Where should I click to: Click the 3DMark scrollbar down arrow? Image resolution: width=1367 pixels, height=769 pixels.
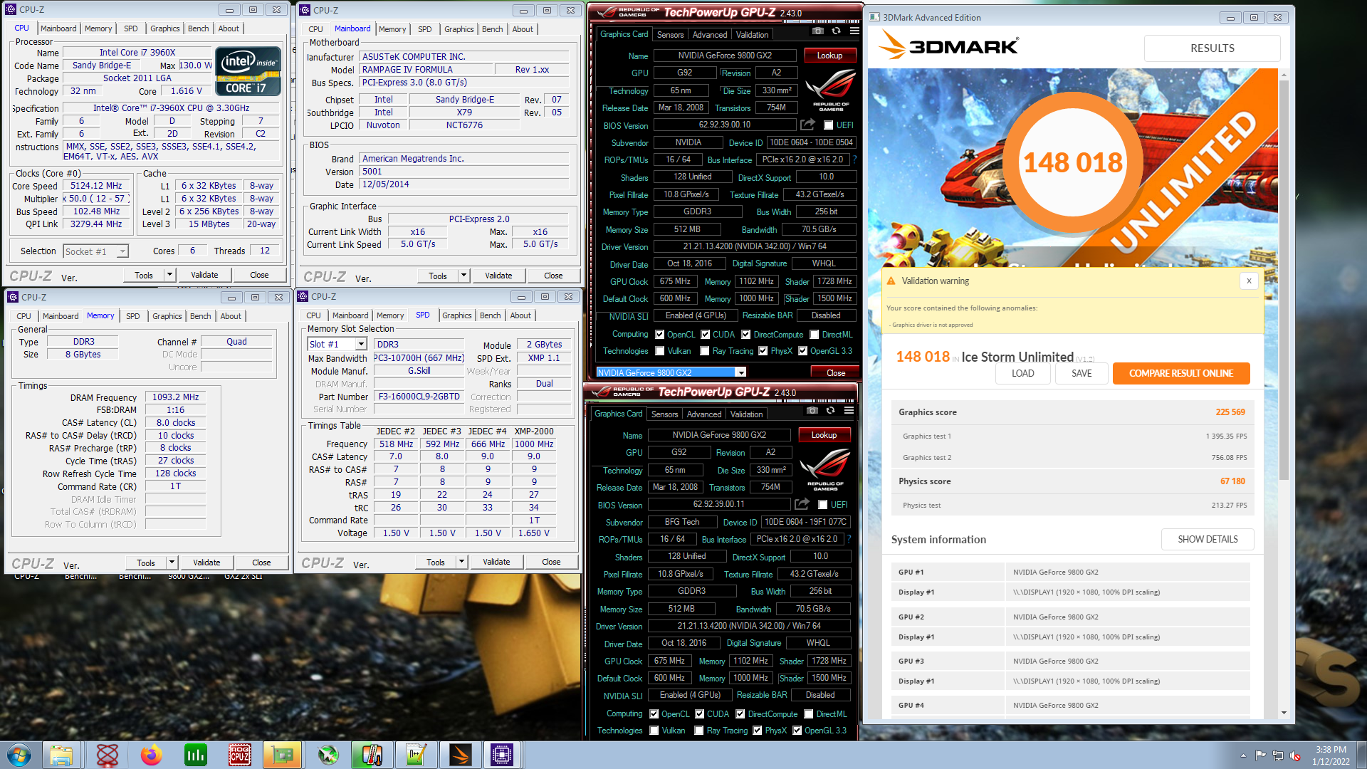(x=1284, y=713)
